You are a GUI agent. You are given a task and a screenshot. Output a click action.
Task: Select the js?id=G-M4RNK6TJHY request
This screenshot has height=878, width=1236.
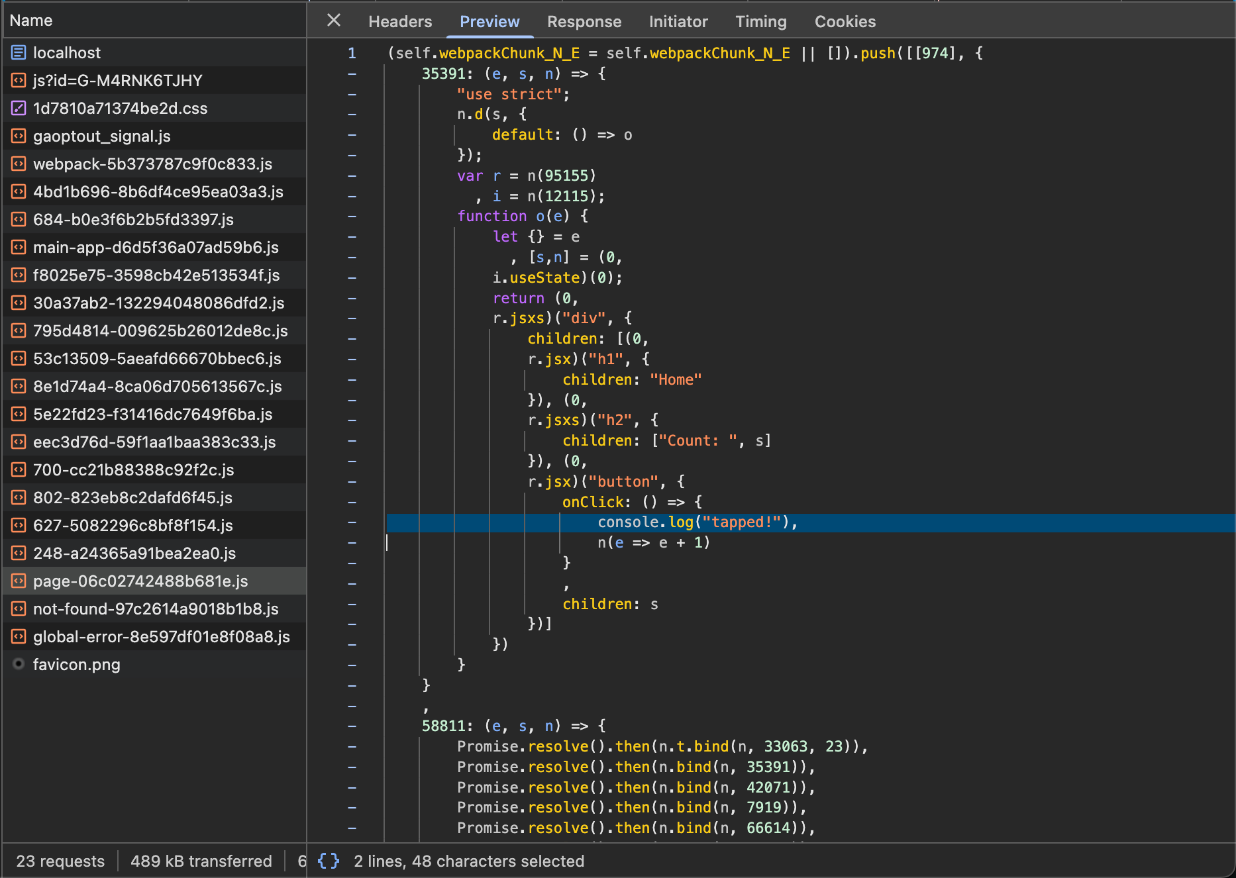(117, 80)
